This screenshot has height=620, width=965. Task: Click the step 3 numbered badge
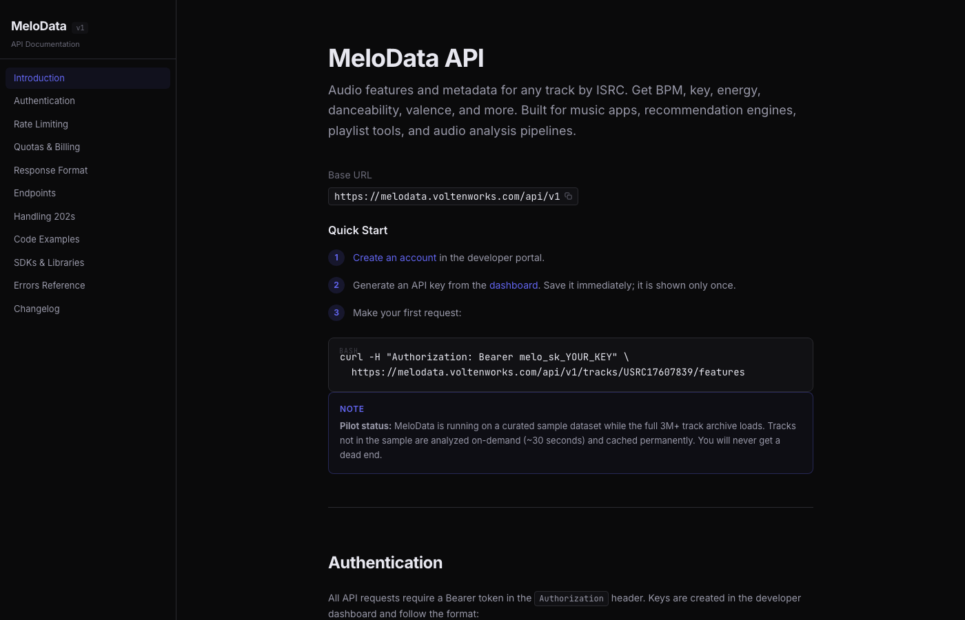[336, 313]
